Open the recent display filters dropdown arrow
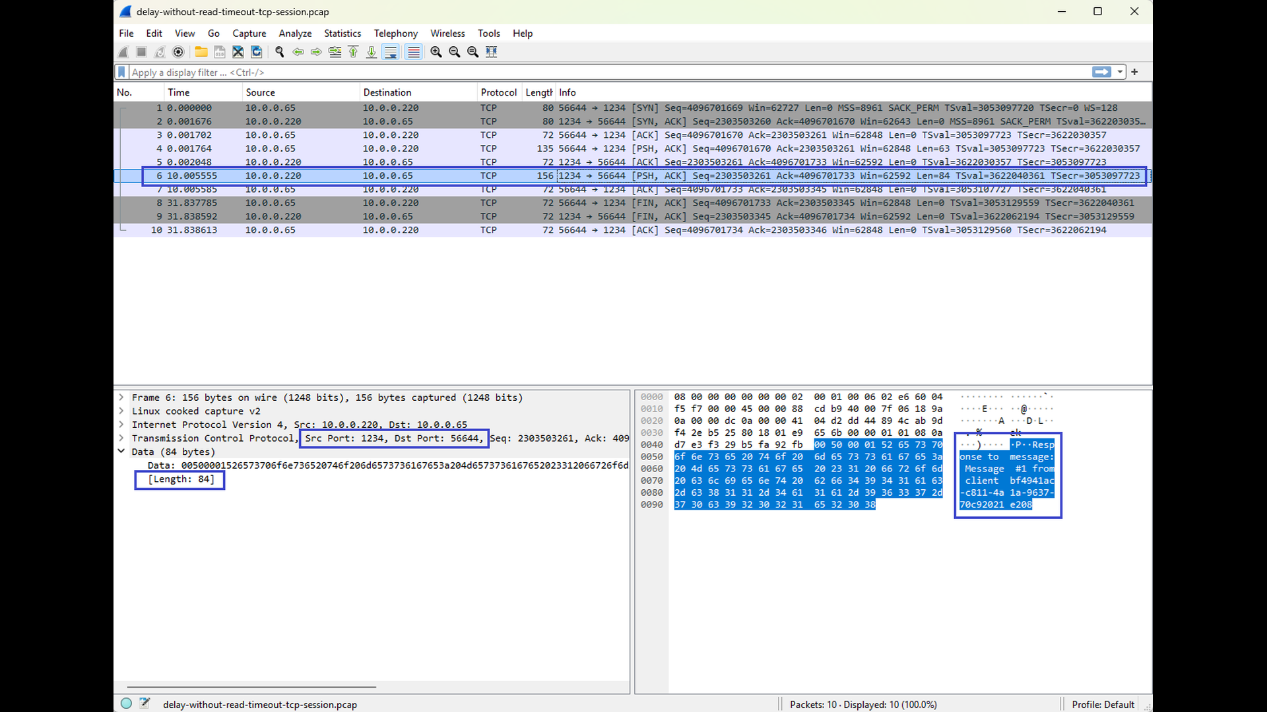The width and height of the screenshot is (1267, 712). pyautogui.click(x=1120, y=73)
